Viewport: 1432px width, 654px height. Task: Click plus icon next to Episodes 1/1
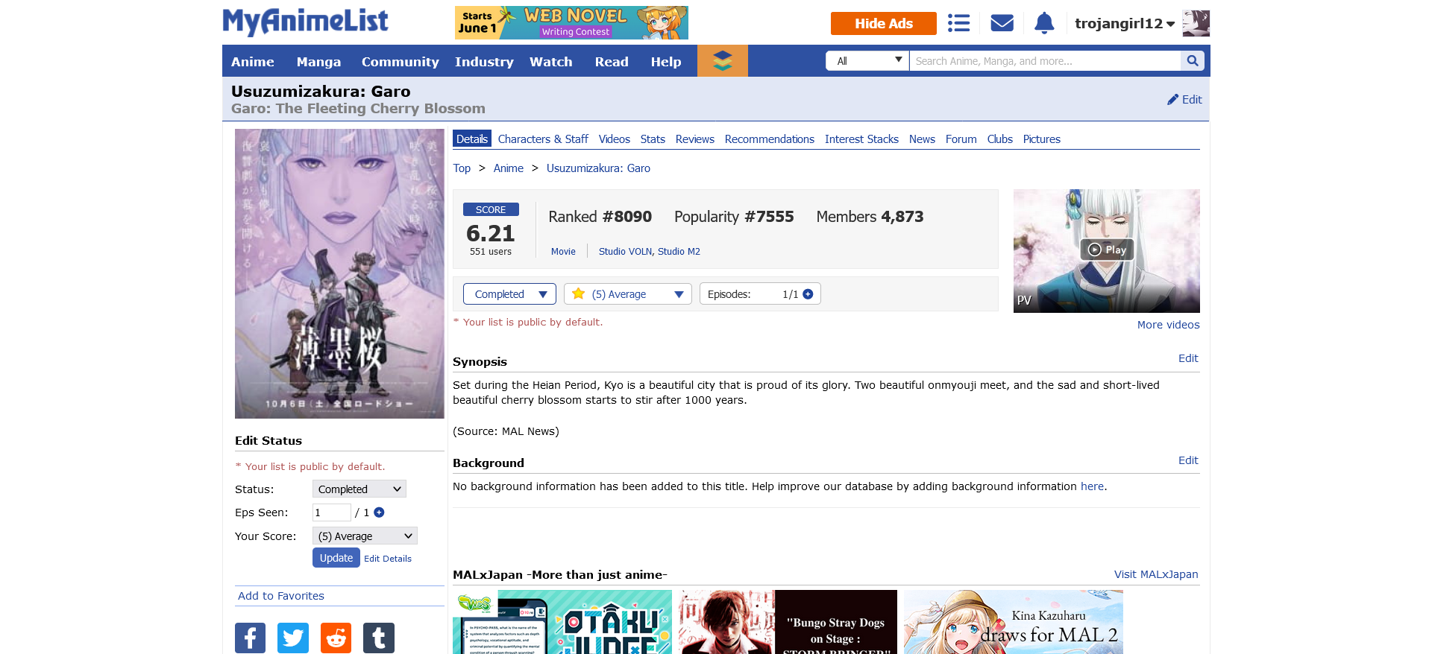coord(808,294)
